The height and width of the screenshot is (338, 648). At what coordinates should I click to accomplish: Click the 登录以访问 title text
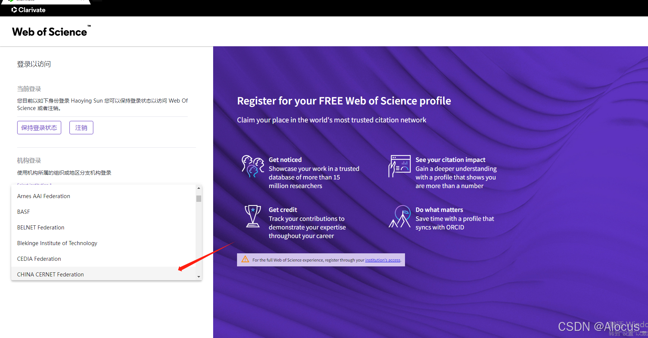coord(34,64)
